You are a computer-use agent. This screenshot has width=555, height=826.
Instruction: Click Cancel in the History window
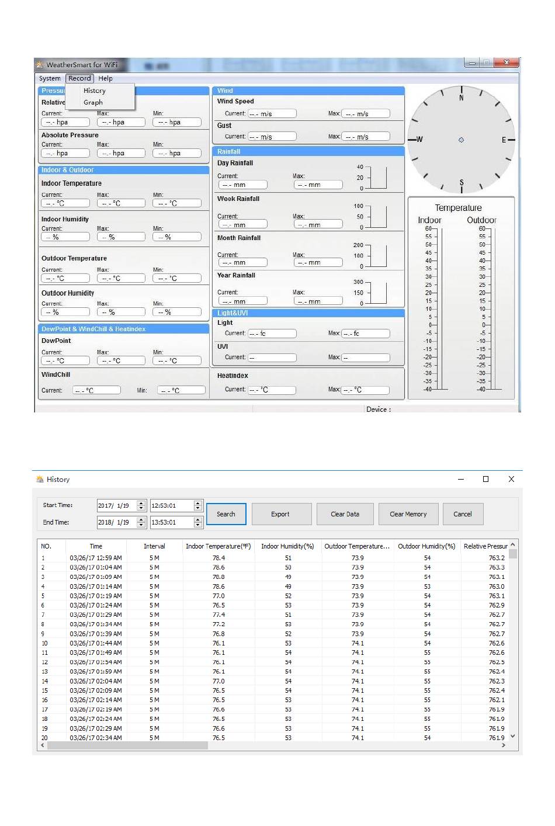click(x=463, y=514)
